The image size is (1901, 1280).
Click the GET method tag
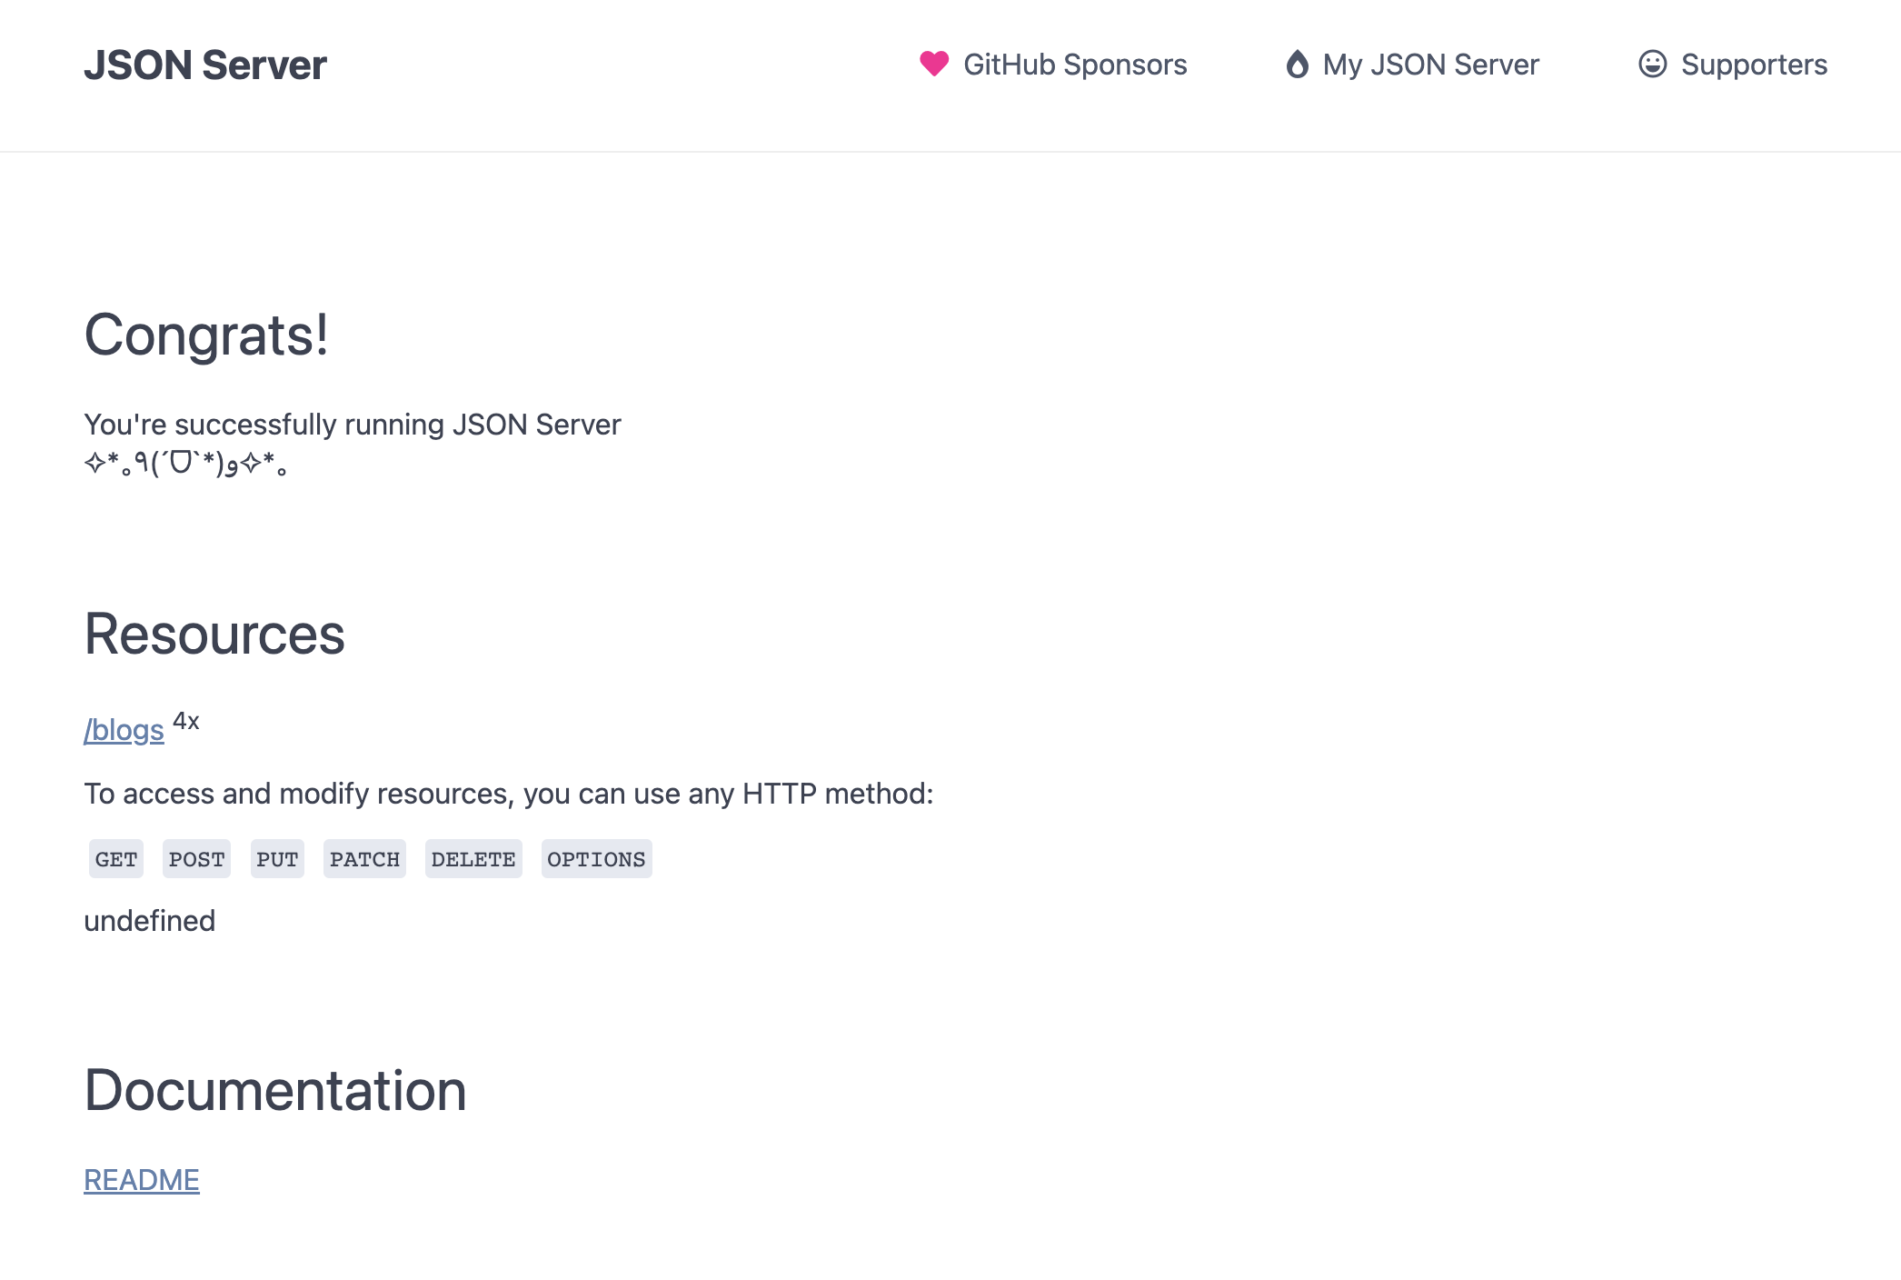[x=116, y=859]
